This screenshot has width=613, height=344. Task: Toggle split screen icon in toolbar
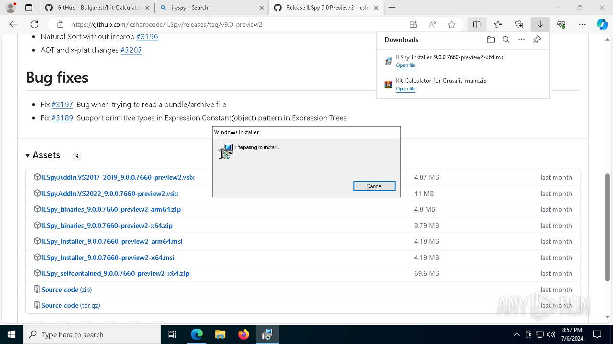point(477,24)
